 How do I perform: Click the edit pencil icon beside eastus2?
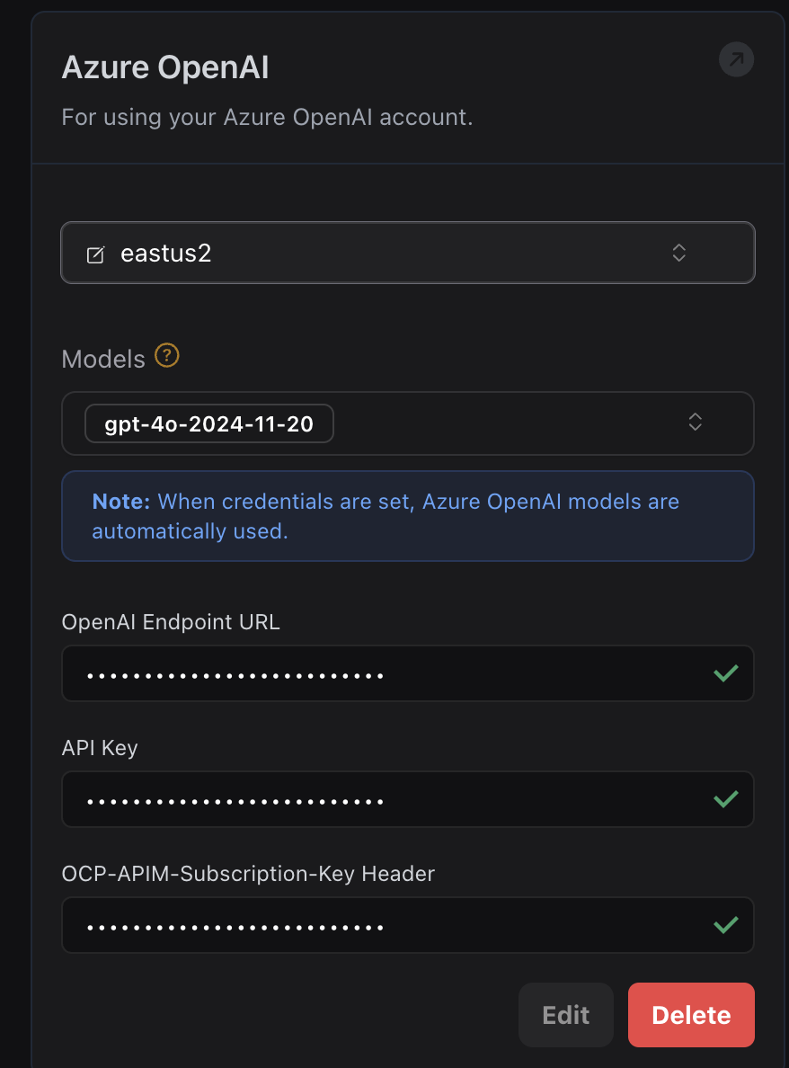click(95, 253)
